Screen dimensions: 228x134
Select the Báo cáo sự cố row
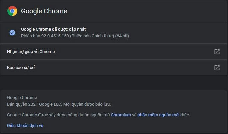pyautogui.click(x=114, y=68)
